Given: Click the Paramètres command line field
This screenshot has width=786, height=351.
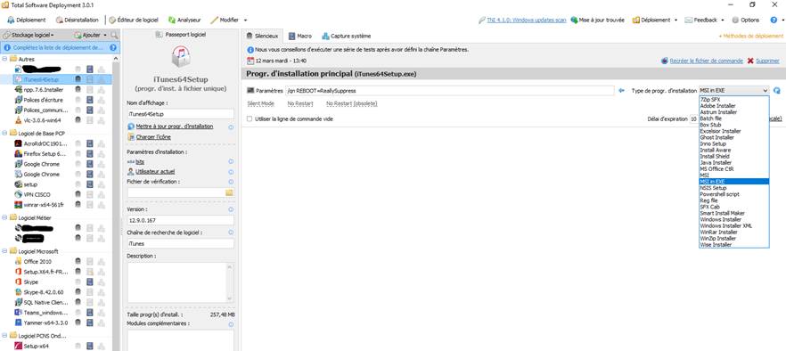Looking at the screenshot, I should tap(450, 91).
